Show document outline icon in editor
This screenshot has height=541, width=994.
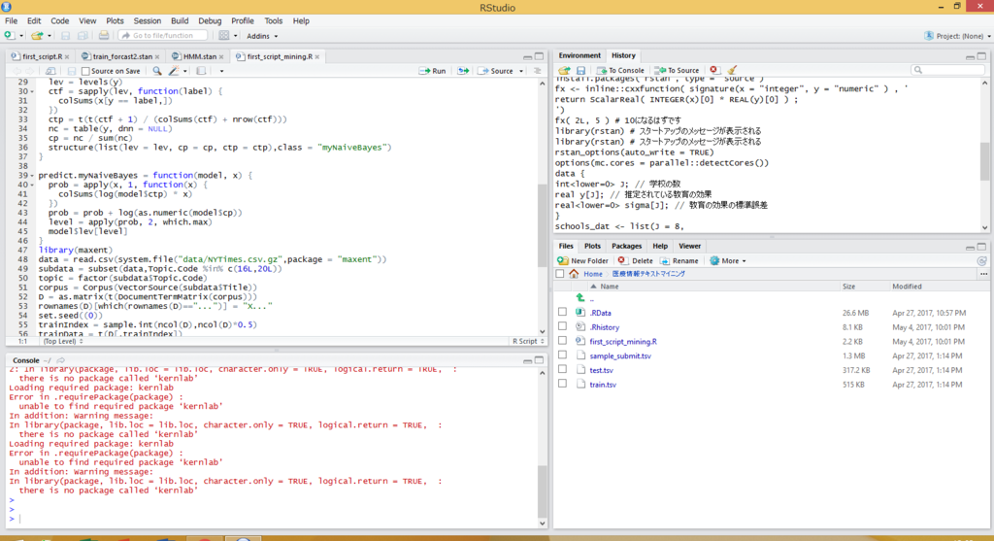point(538,71)
